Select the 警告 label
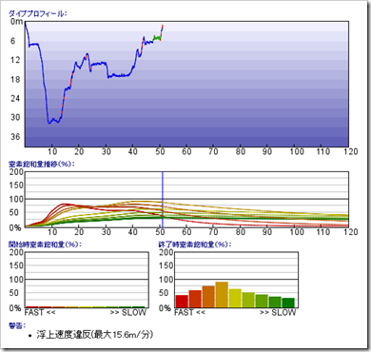371x352 pixels. pyautogui.click(x=17, y=325)
